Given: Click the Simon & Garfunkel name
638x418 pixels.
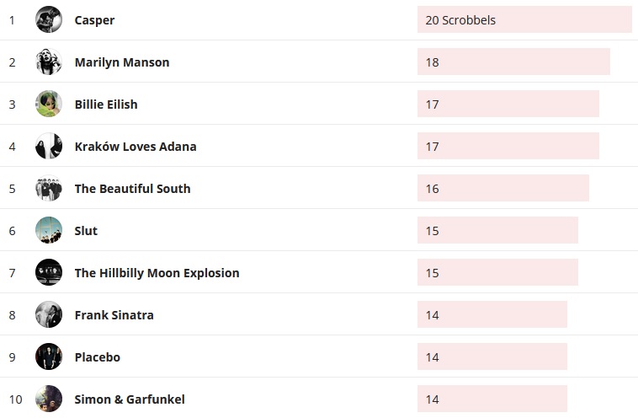Looking at the screenshot, I should (130, 399).
